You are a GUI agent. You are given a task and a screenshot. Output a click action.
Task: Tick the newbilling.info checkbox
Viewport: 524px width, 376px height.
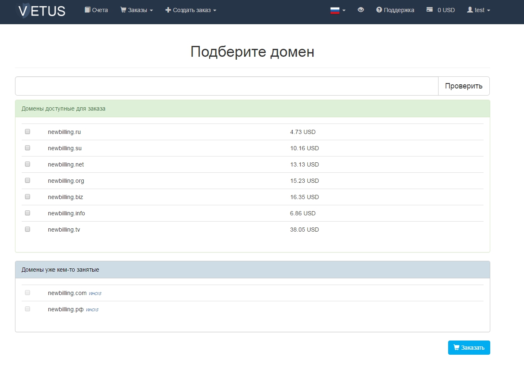28,213
